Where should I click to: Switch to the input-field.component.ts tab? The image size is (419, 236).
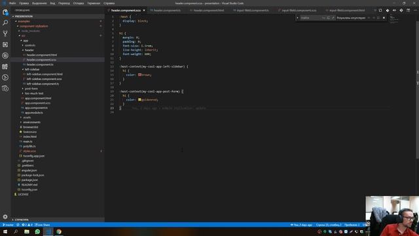[253, 10]
